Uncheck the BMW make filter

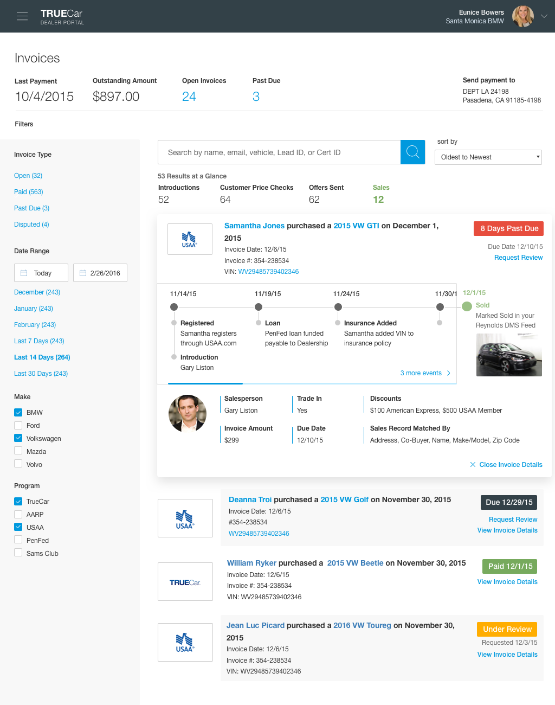18,412
